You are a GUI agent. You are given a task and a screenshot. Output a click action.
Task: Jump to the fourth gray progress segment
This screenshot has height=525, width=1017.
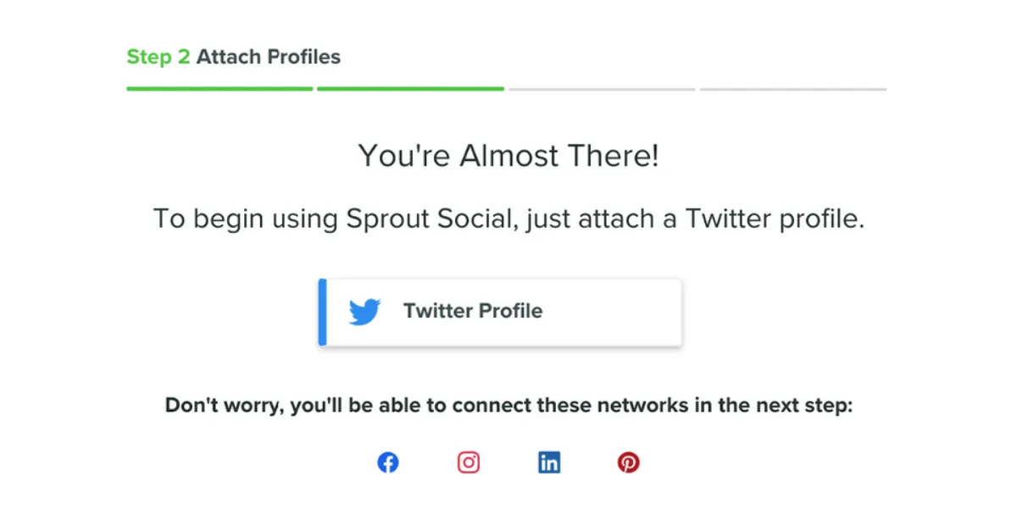coord(792,88)
